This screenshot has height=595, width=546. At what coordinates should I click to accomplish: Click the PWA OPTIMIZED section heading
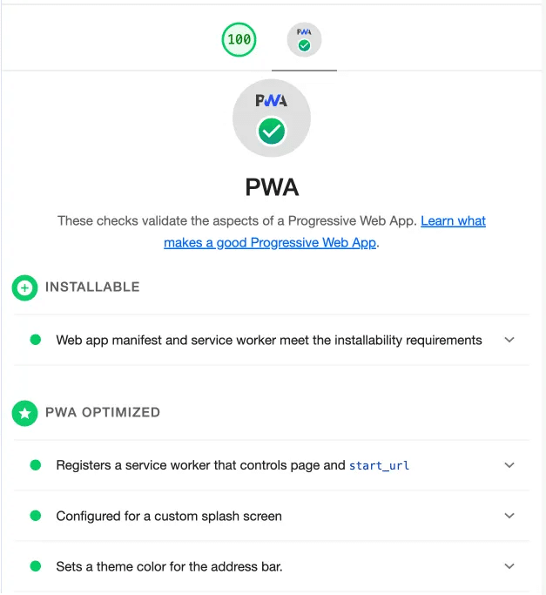103,413
